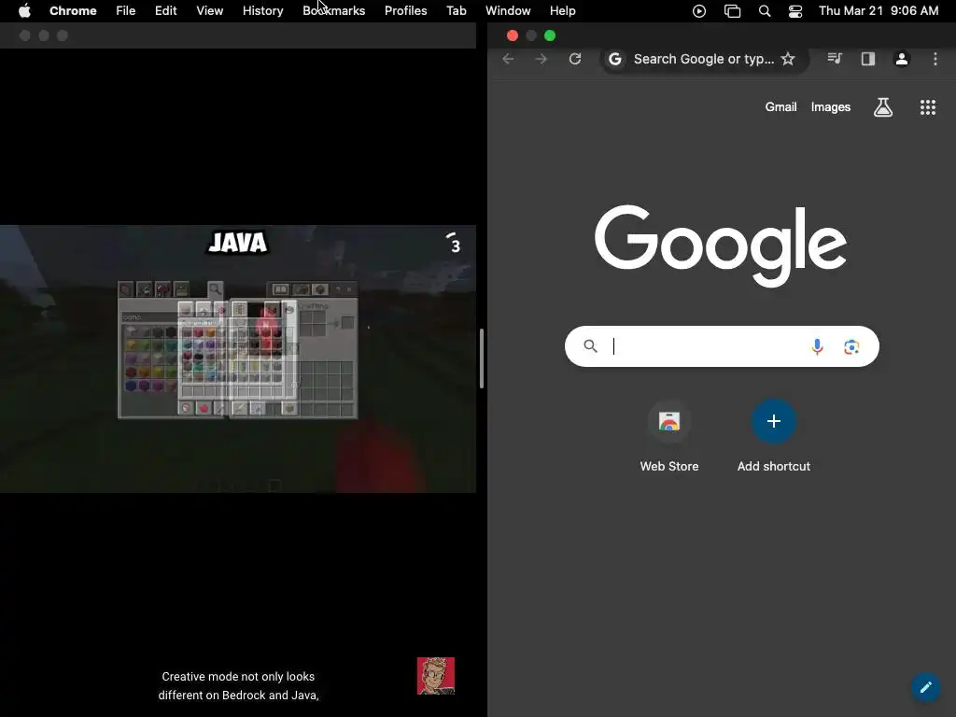The height and width of the screenshot is (717, 956).
Task: Maximize the Google Chrome window
Action: click(550, 35)
